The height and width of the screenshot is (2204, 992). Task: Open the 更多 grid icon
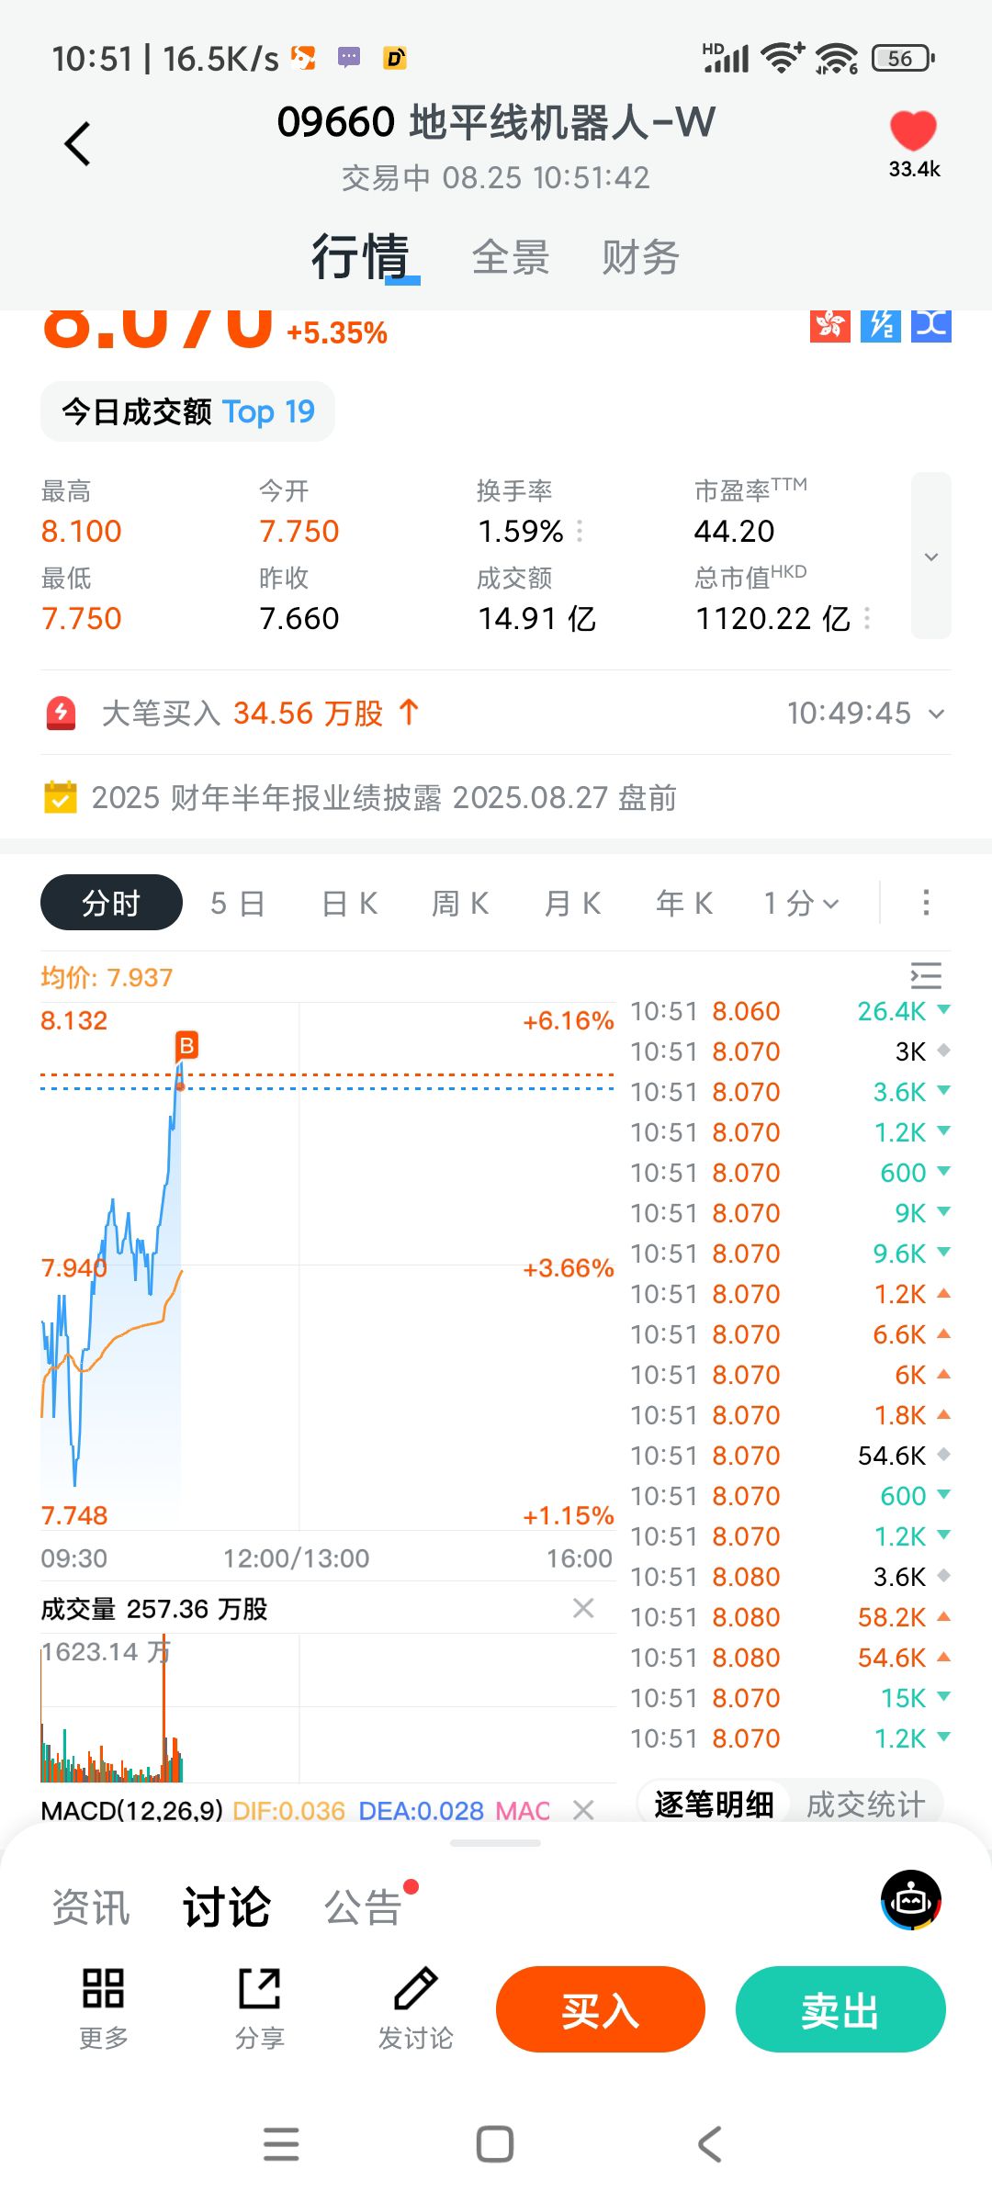click(103, 1988)
